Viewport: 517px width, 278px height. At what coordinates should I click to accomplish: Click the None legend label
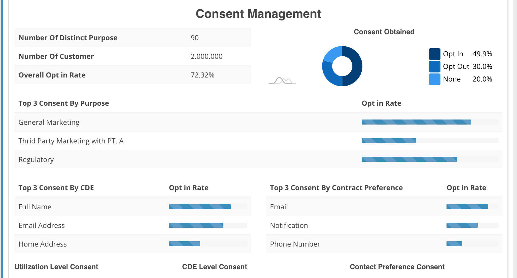tap(452, 79)
